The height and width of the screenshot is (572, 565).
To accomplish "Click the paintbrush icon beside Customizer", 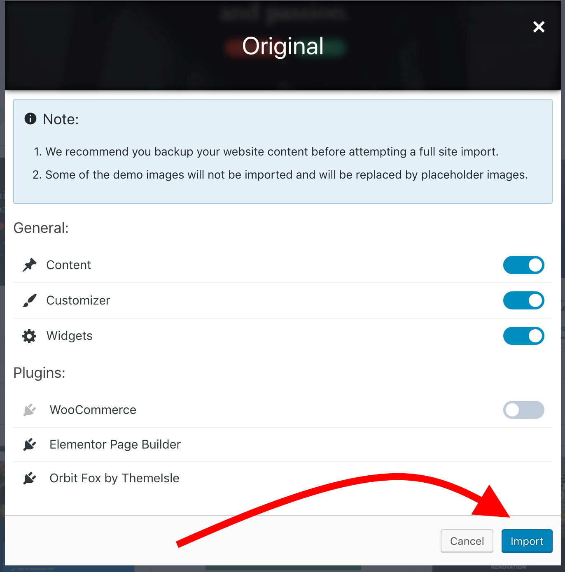I will pos(29,300).
